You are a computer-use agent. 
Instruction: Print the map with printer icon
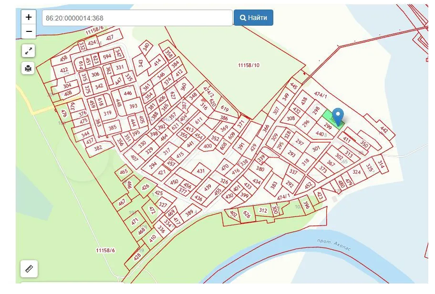pyautogui.click(x=28, y=68)
